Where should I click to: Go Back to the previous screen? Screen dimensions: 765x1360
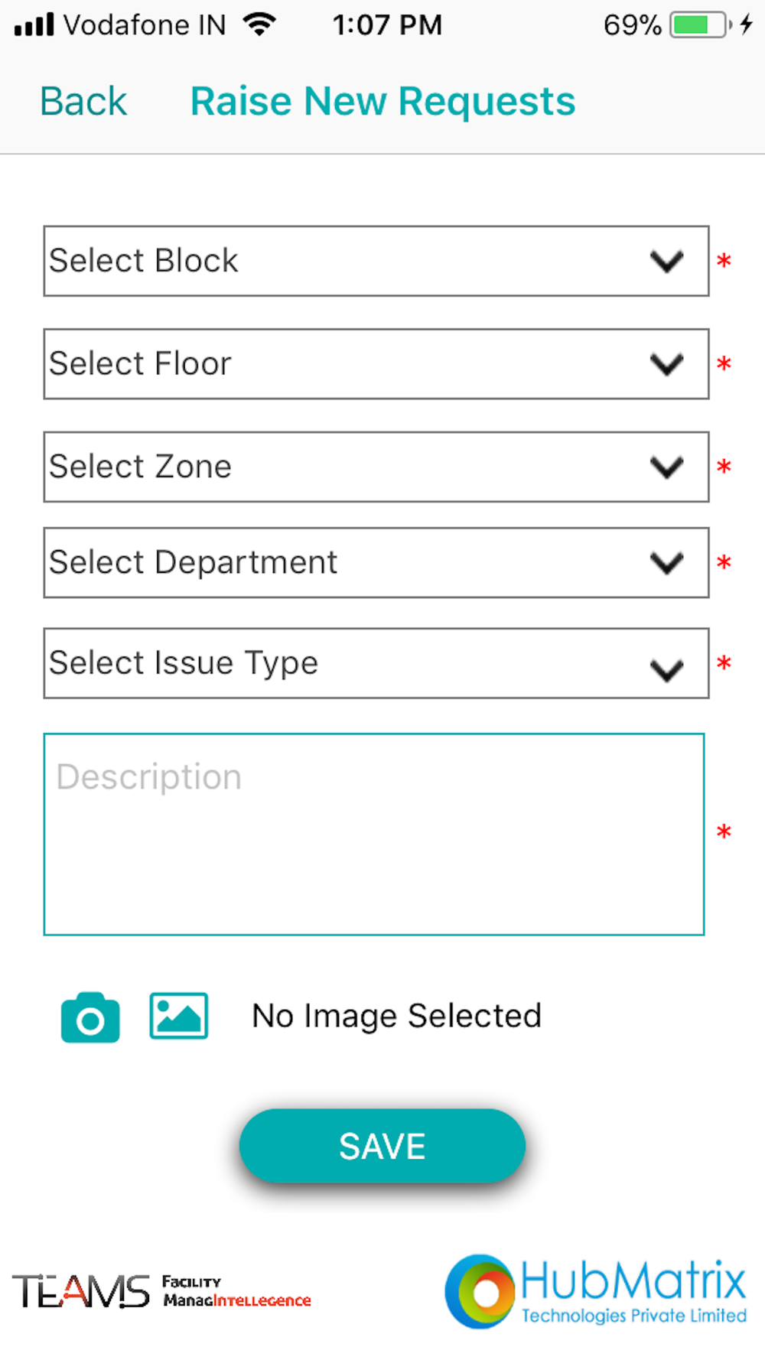click(x=83, y=102)
